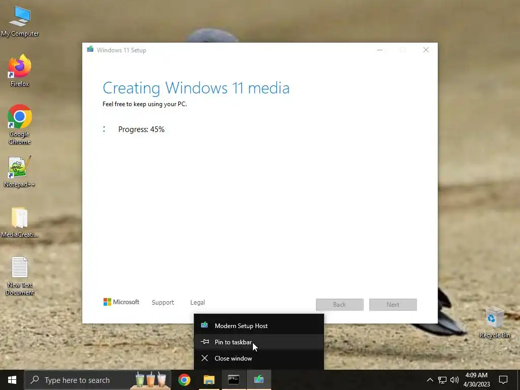Click the Creating Windows 11 media heading
Screen dimensions: 520x390
click(x=196, y=88)
